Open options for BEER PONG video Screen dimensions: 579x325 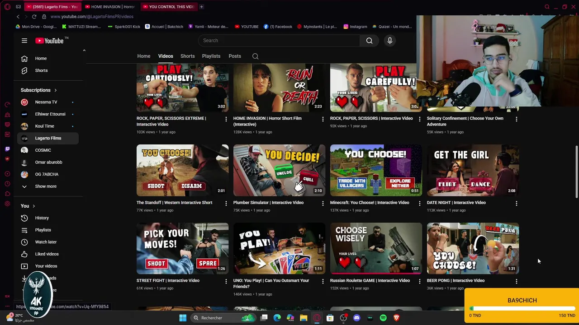pos(516,281)
